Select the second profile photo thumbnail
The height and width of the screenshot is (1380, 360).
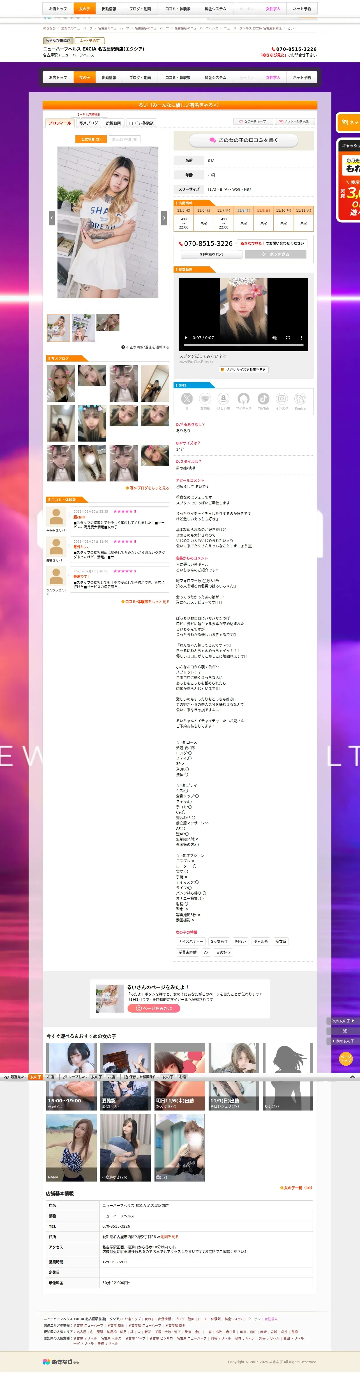point(83,328)
